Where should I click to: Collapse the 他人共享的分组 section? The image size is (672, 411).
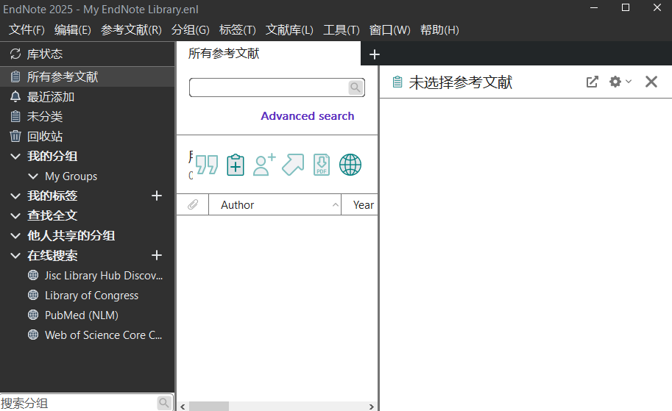coord(15,235)
